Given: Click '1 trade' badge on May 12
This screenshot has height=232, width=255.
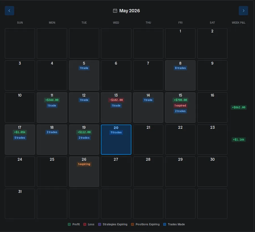Looking at the screenshot, I should (84, 100).
